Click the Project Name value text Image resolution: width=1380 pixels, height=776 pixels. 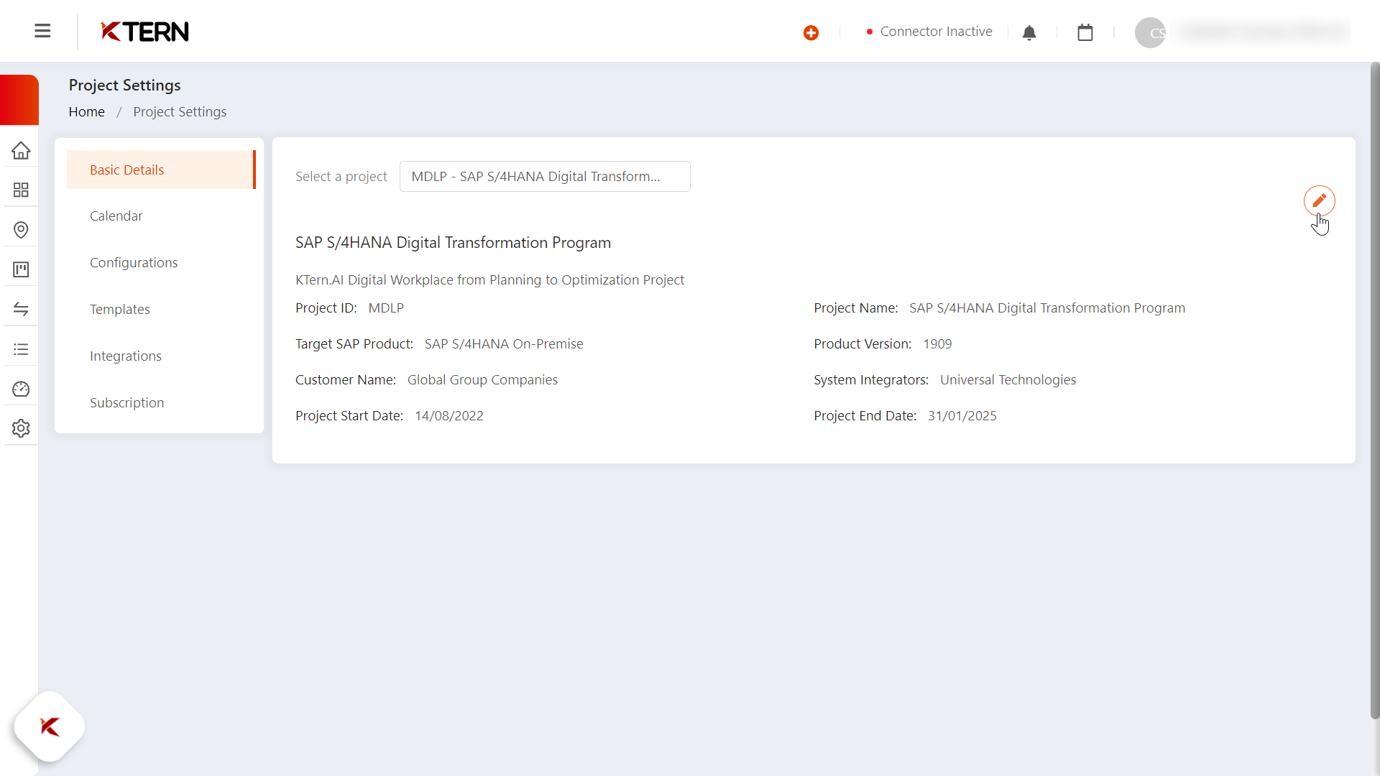1047,308
